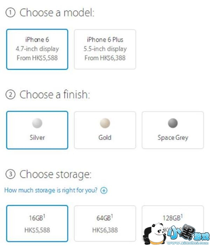This screenshot has width=210, height=246.
Task: Expand storage help with plus icon
Action: (x=104, y=191)
